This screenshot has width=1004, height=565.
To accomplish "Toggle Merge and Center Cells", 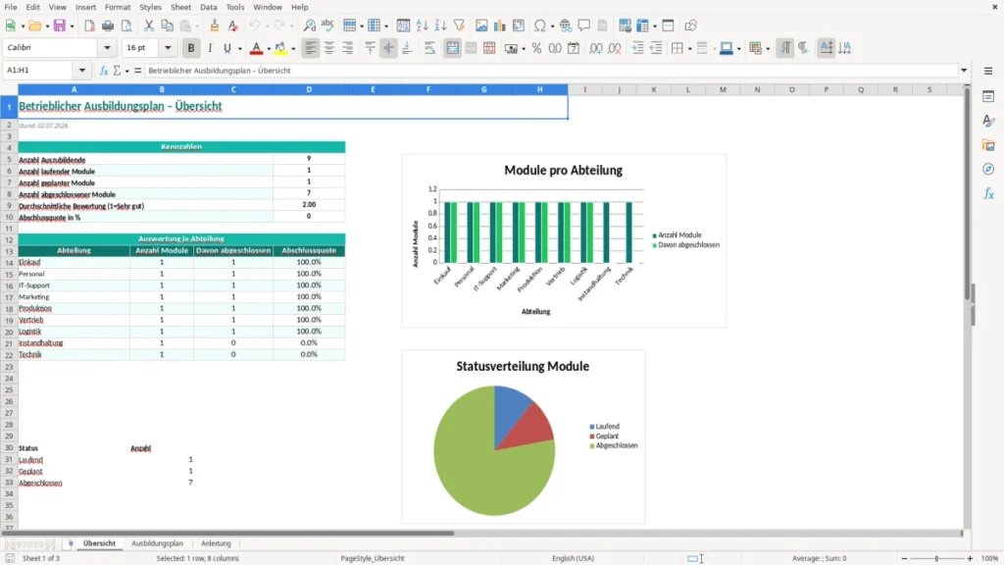I will 452,48.
